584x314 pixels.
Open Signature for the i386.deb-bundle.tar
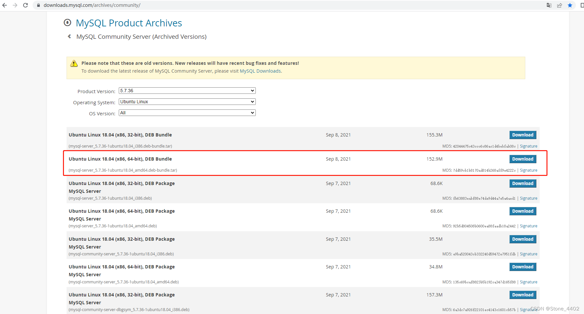click(x=529, y=146)
